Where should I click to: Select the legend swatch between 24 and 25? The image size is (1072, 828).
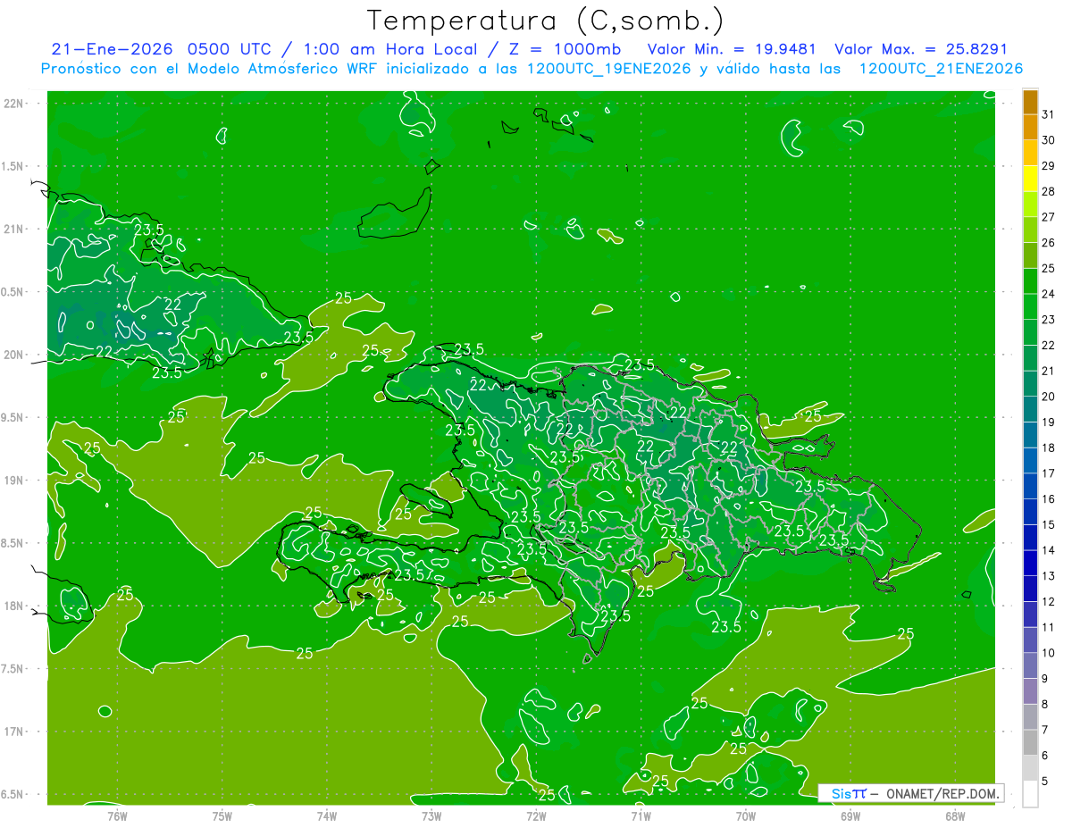pyautogui.click(x=1030, y=281)
